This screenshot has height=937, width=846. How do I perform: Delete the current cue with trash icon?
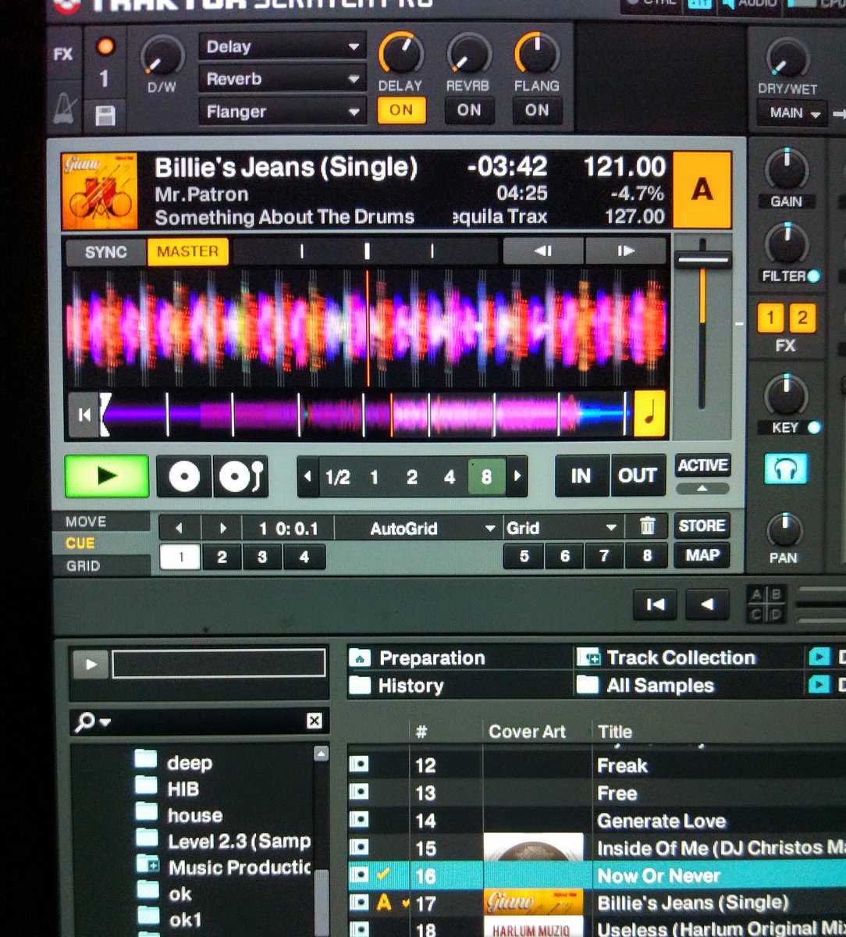coord(648,527)
